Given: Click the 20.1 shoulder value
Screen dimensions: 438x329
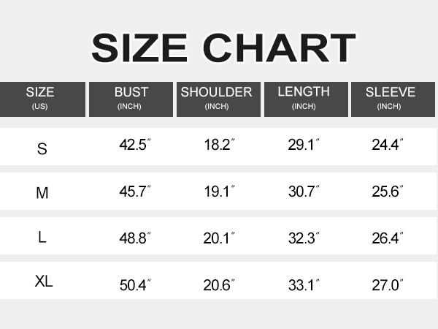Looking at the screenshot, I should (x=219, y=238).
